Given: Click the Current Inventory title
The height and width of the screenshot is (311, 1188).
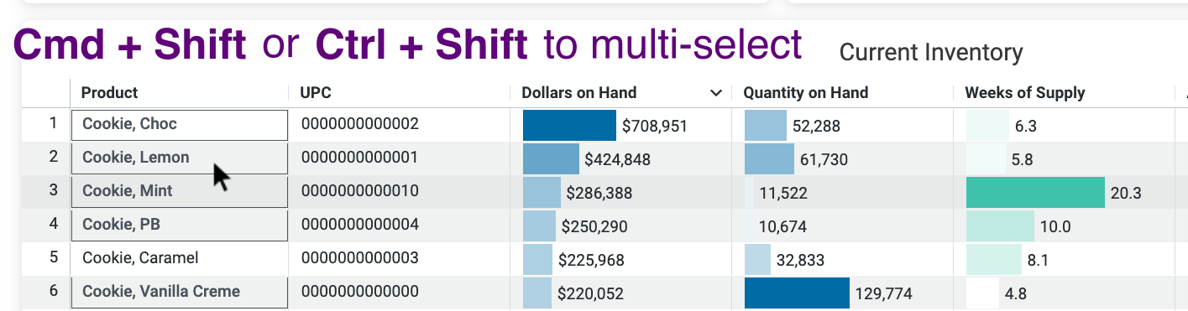Looking at the screenshot, I should [931, 53].
